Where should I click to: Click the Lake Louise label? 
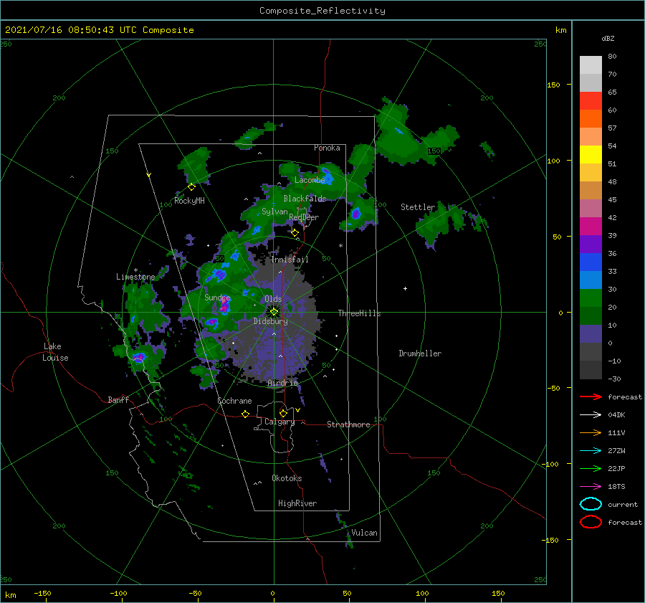[x=55, y=352]
